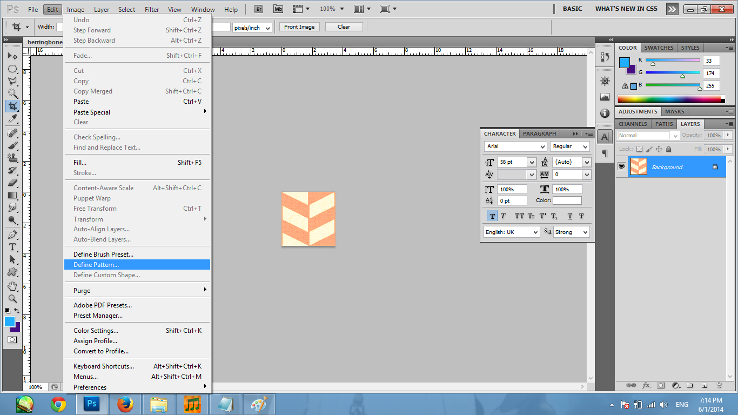Add a layer style via fx icon
This screenshot has height=415, width=738.
pos(646,385)
